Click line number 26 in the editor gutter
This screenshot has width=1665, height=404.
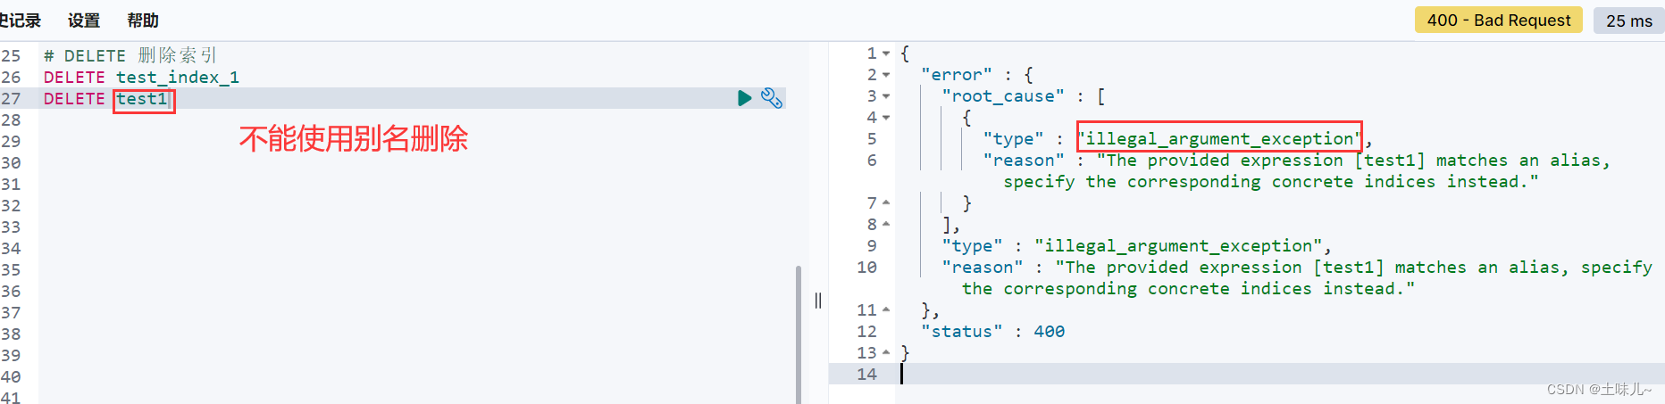click(11, 77)
